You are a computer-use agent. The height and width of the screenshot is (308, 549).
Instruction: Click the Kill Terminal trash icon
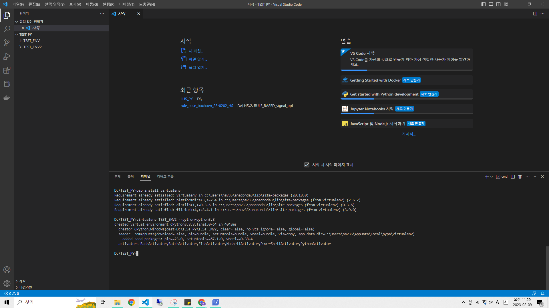click(520, 177)
